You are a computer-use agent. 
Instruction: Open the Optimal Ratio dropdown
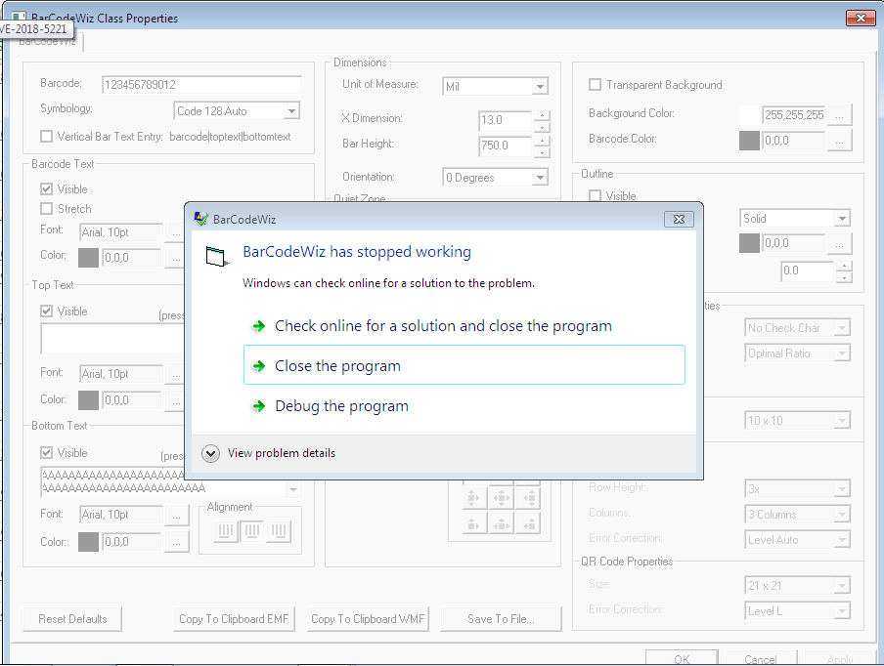(842, 353)
